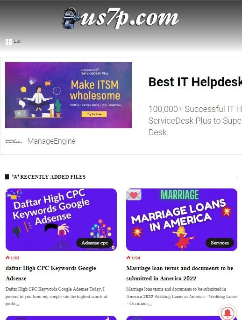Viewport: 242px width, 320px height.
Task: Open the Marriage loan terms article title
Action: click(x=180, y=273)
